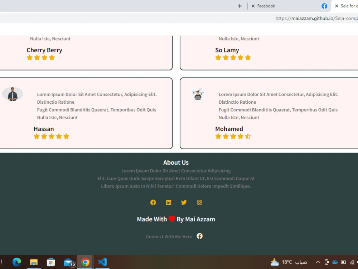Open the weather widget showing 18°C
This screenshot has width=358, height=269.
pyautogui.click(x=289, y=262)
